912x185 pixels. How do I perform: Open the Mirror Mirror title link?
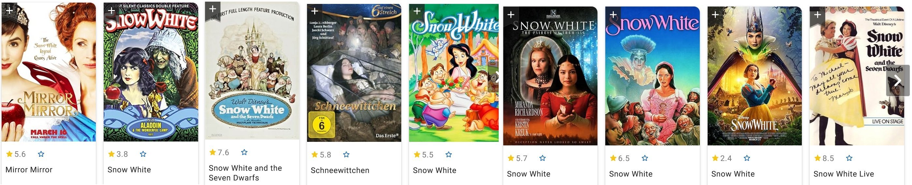point(29,169)
